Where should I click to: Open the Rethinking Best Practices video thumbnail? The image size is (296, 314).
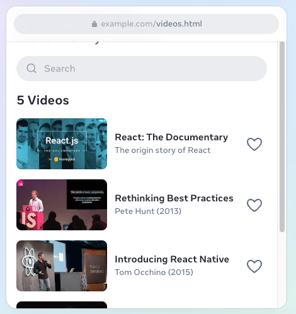point(62,205)
